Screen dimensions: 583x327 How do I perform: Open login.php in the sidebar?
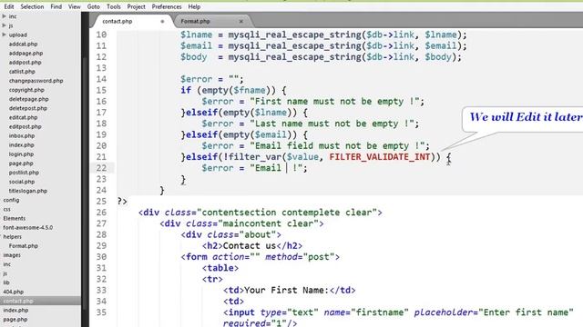point(21,154)
